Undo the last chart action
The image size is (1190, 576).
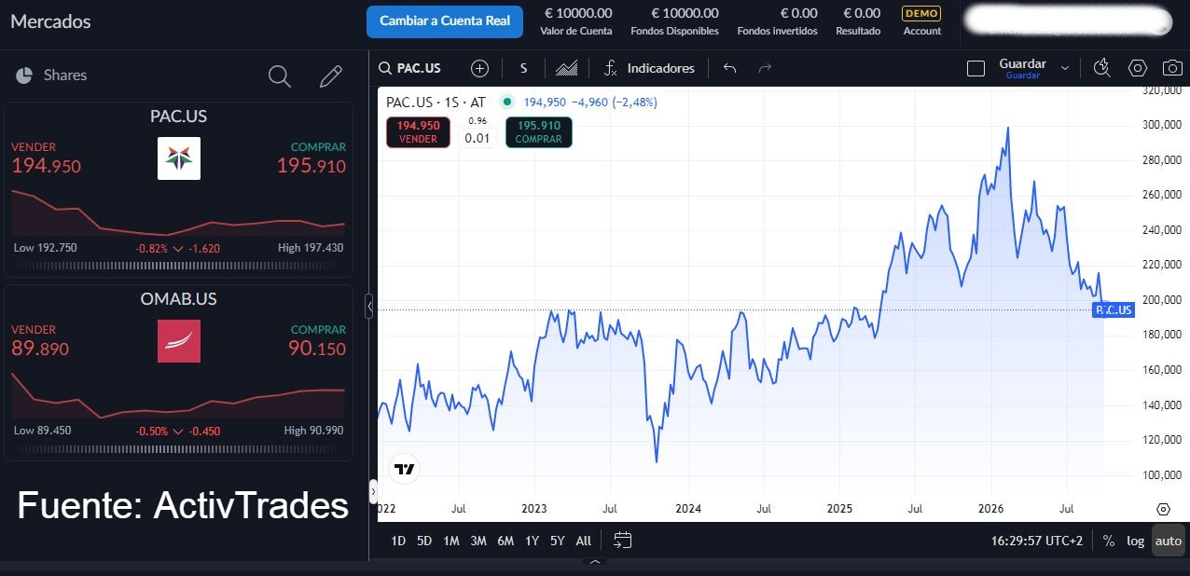[729, 68]
